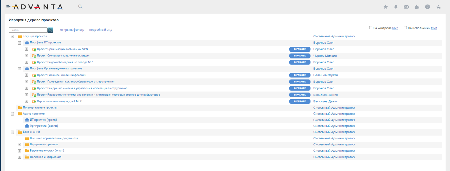Click folder icon of Внешние нормативные документы
Image resolution: width=450 pixels, height=171 pixels.
click(27, 138)
